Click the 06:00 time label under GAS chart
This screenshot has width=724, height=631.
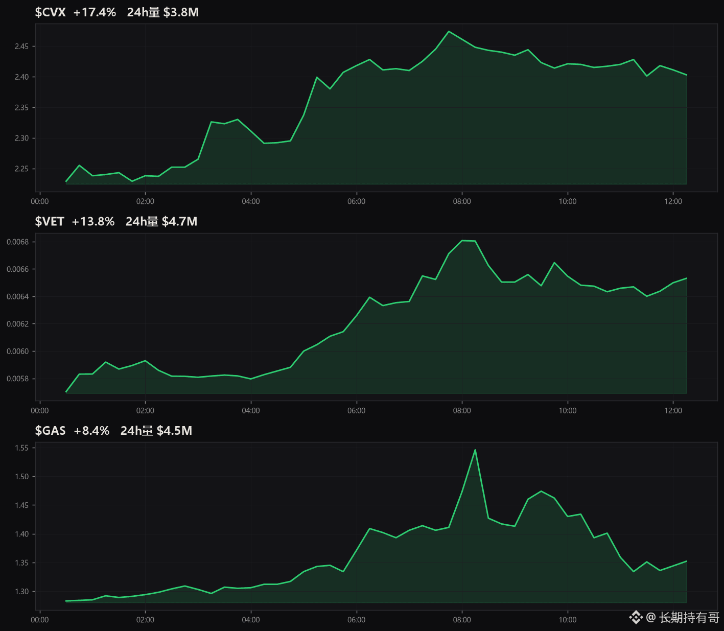click(x=357, y=620)
